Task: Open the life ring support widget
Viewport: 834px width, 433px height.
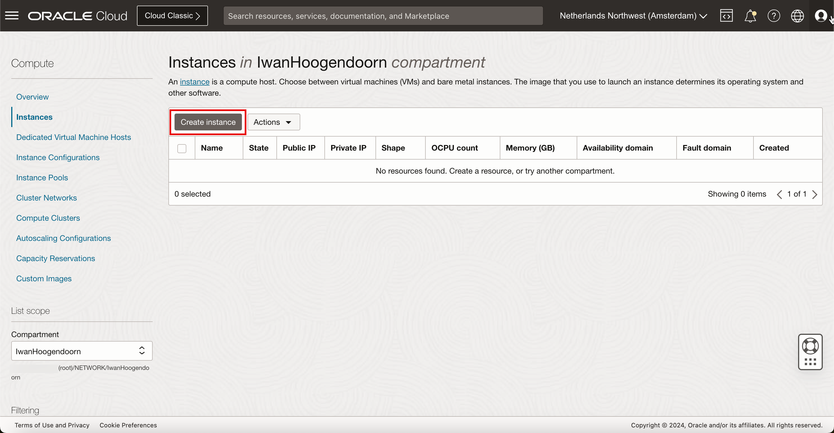Action: pos(810,346)
